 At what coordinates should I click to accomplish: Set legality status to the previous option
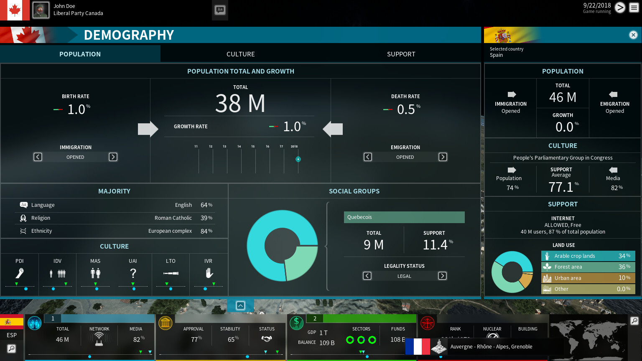point(367,276)
